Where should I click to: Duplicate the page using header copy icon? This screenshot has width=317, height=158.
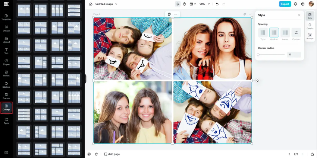[245, 14]
